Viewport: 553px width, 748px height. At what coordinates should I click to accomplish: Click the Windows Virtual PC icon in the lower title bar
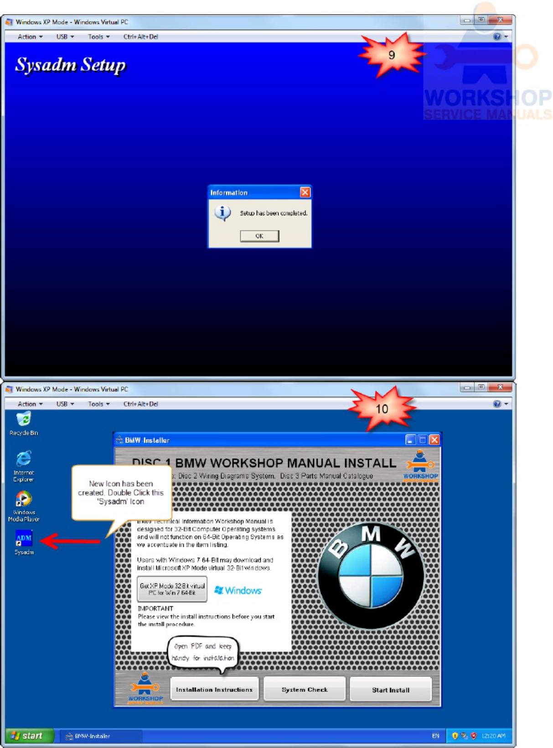pos(9,389)
